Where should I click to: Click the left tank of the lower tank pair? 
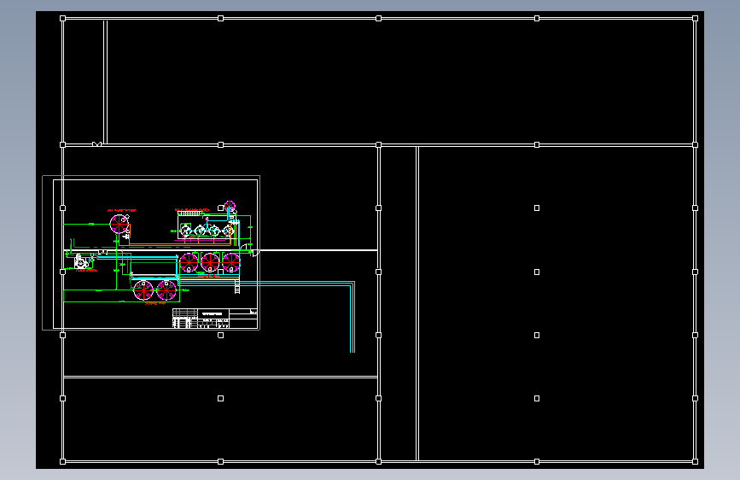143,290
